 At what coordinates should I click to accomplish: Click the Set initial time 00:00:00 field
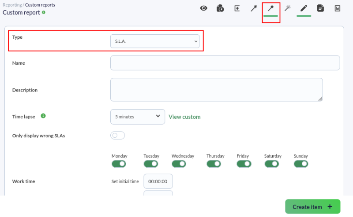point(158,181)
